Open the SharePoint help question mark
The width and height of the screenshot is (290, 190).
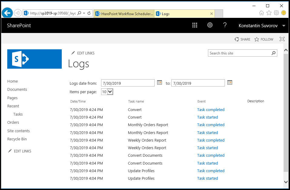225,25
